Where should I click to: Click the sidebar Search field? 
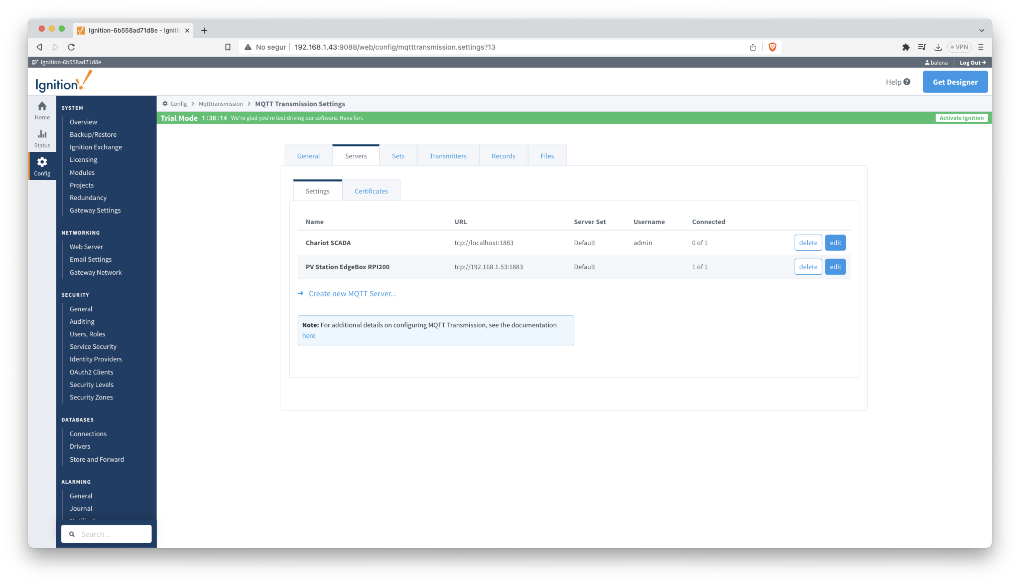(111, 534)
